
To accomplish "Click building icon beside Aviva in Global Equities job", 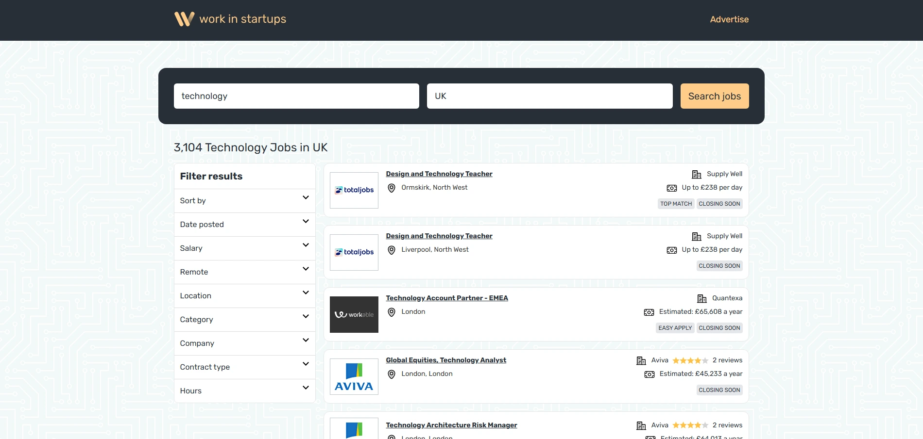I will pos(641,360).
